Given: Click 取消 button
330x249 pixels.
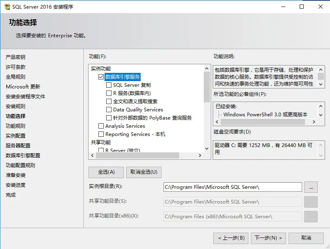Looking at the screenshot, I should click(x=306, y=238).
